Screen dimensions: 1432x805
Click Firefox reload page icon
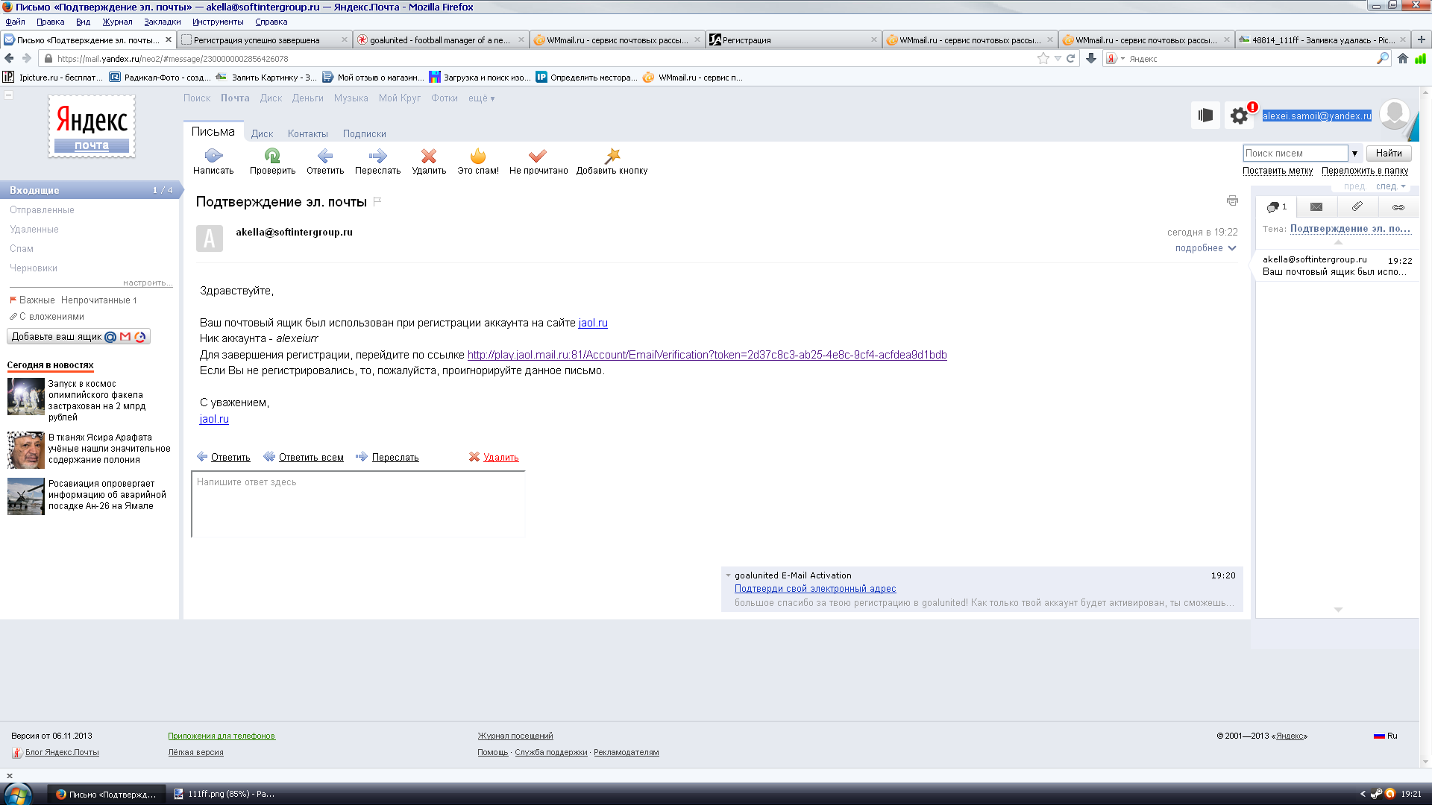(1070, 58)
